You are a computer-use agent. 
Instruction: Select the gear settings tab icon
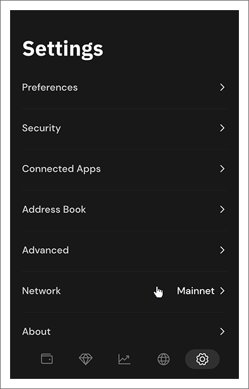202,359
